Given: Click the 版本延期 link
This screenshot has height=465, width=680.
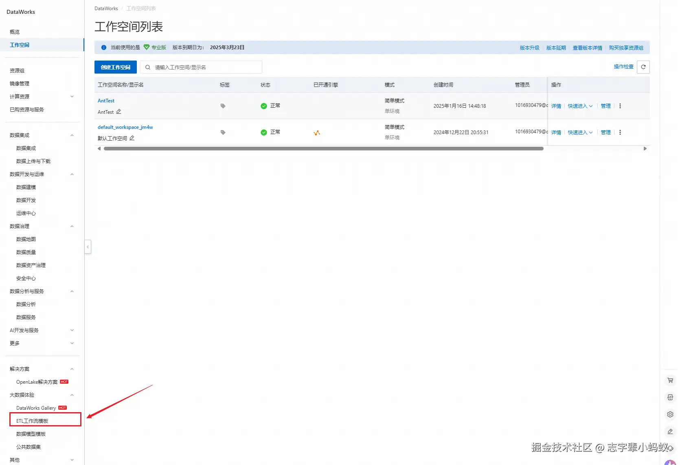Looking at the screenshot, I should pyautogui.click(x=556, y=48).
